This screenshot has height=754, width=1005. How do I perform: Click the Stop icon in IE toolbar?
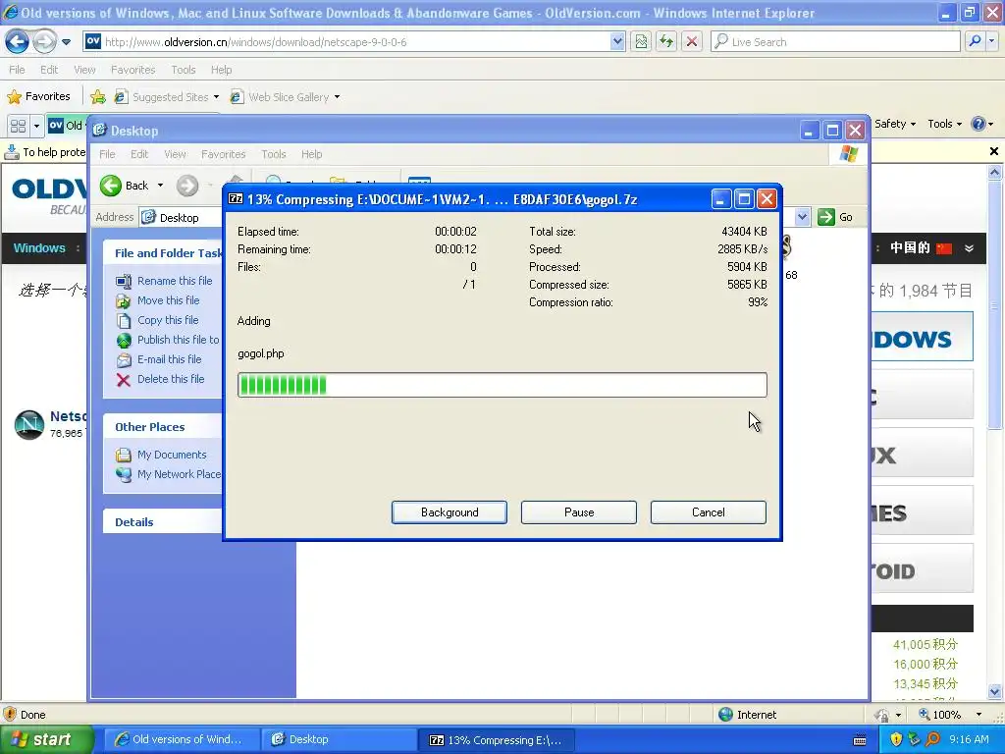pos(692,42)
